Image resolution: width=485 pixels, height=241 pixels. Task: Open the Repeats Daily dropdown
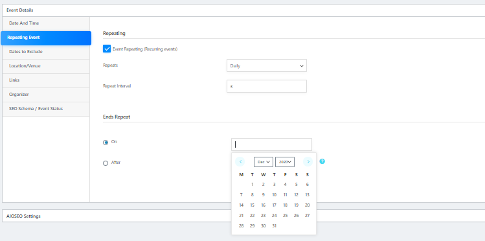tap(267, 65)
